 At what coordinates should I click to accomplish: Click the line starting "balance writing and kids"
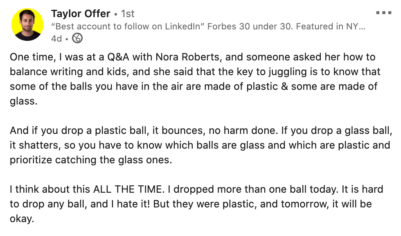click(195, 72)
